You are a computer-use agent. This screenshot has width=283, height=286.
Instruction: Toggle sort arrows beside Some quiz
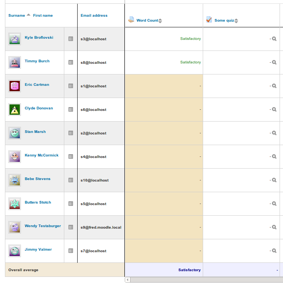(x=236, y=21)
